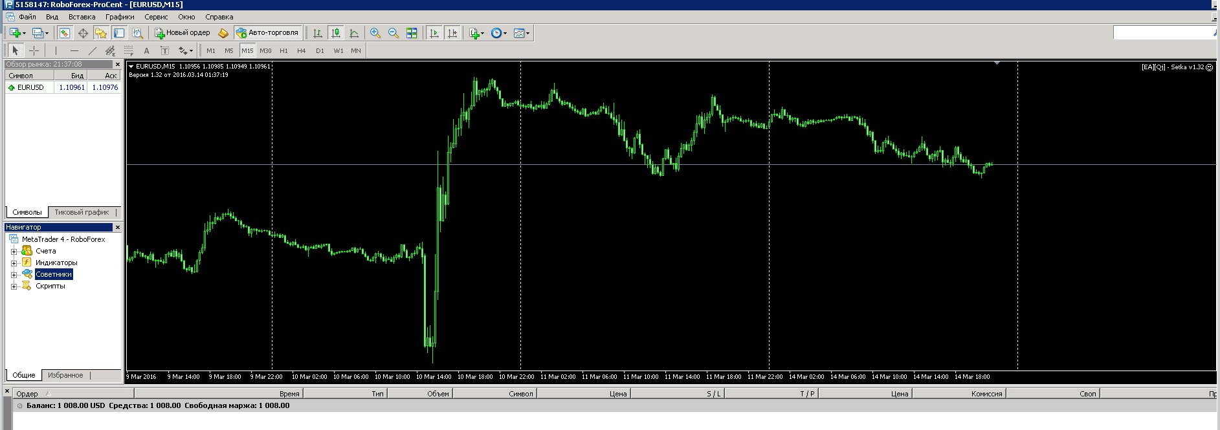Expand the Скрипты tree node
This screenshot has height=430, width=1220.
click(x=14, y=286)
